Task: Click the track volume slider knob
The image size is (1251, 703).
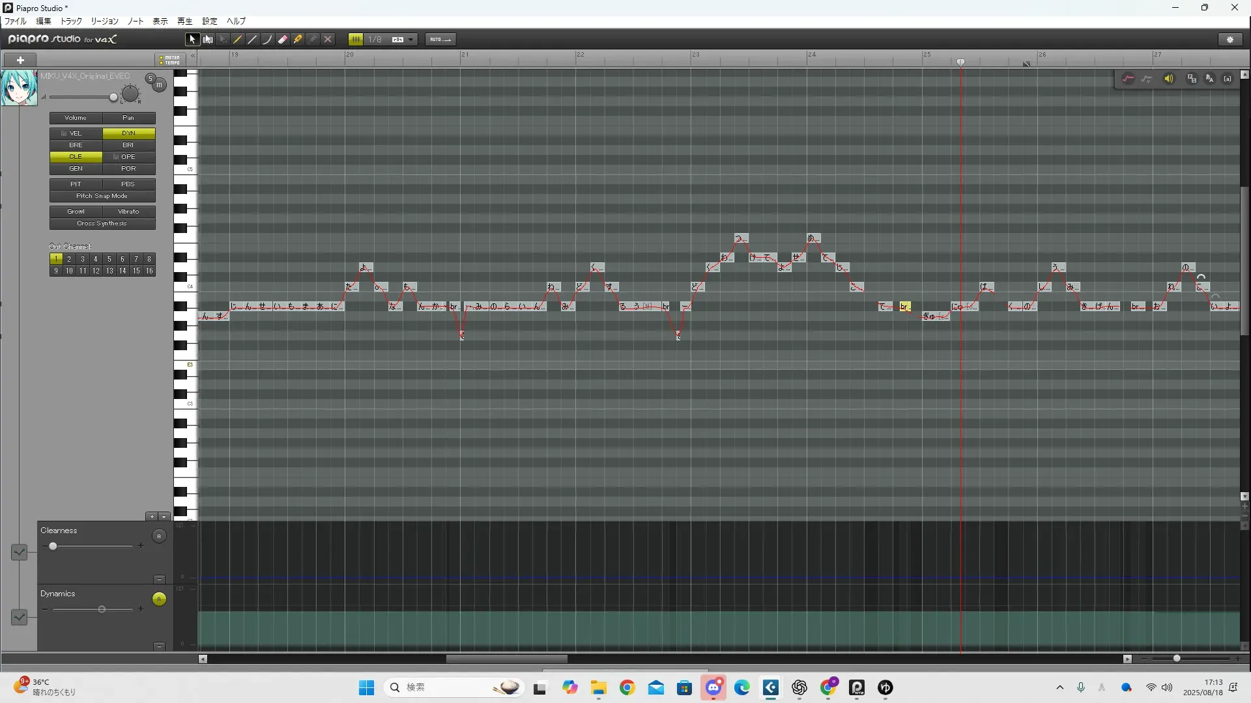Action: point(113,98)
